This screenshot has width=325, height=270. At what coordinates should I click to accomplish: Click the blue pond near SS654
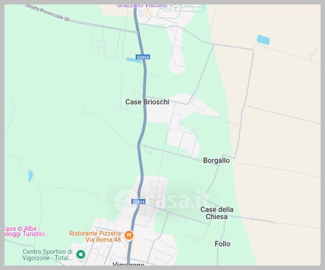tap(133, 60)
